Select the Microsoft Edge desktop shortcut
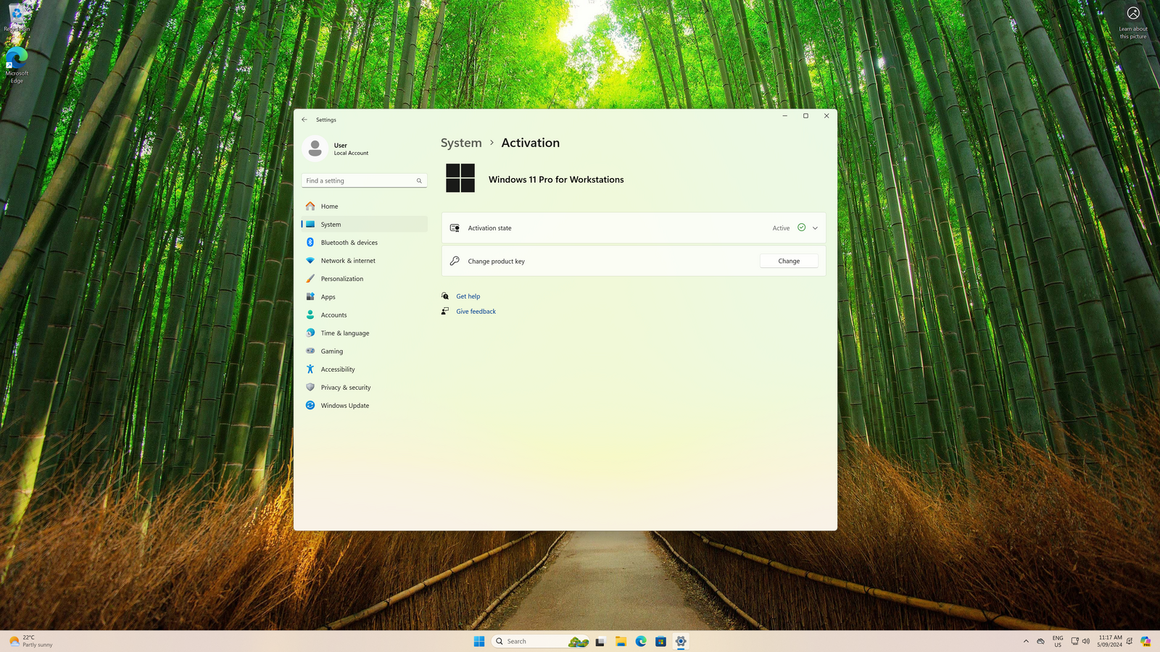 pyautogui.click(x=17, y=66)
